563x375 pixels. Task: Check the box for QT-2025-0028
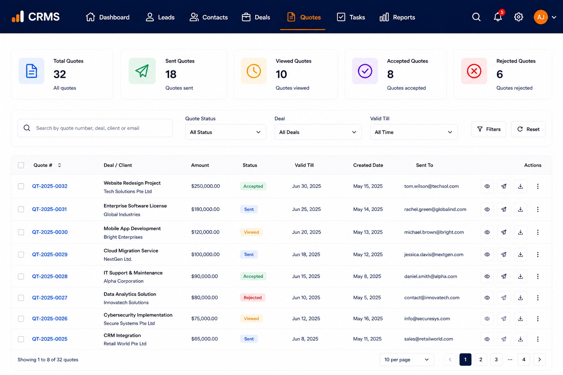(x=21, y=276)
